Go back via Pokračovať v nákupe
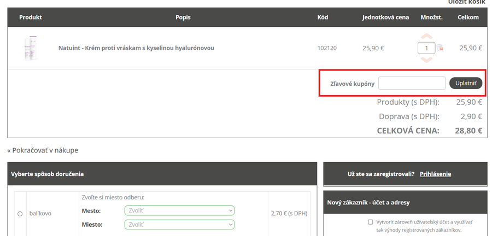This screenshot has width=492, height=236. coord(43,150)
